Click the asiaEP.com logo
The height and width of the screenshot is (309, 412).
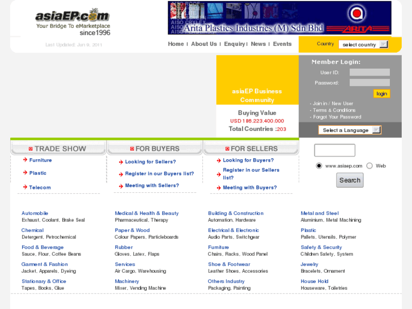click(x=73, y=22)
